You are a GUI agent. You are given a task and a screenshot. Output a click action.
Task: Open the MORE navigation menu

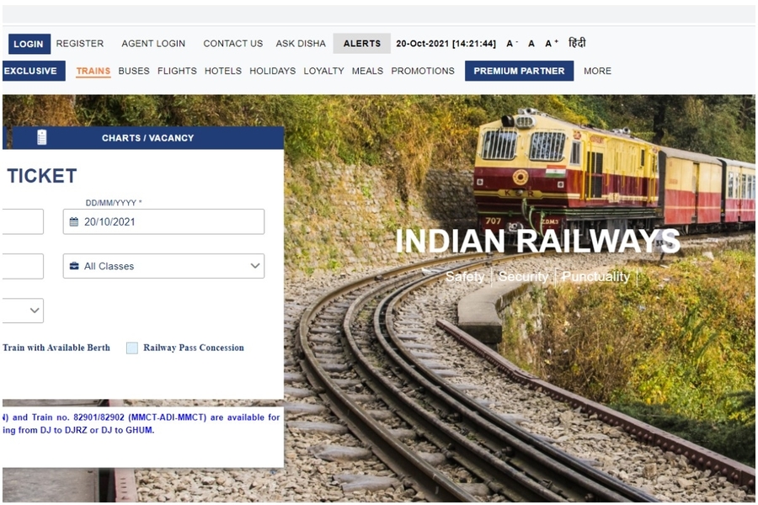[x=597, y=71]
